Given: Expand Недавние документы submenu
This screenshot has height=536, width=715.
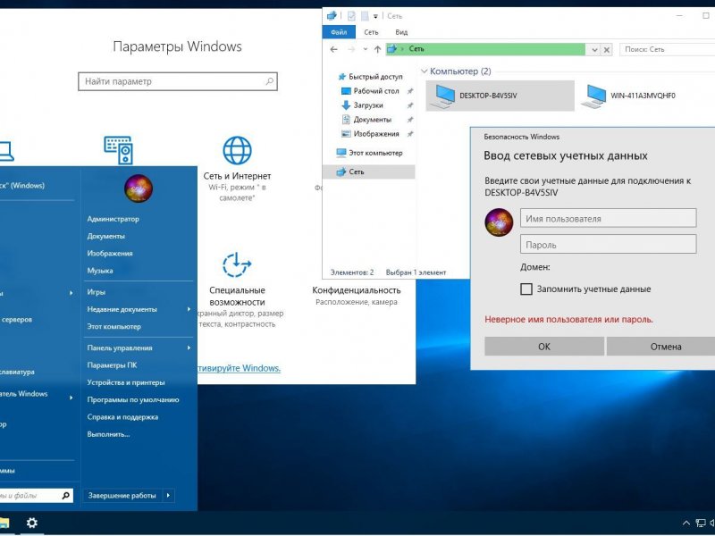Looking at the screenshot, I should (189, 309).
